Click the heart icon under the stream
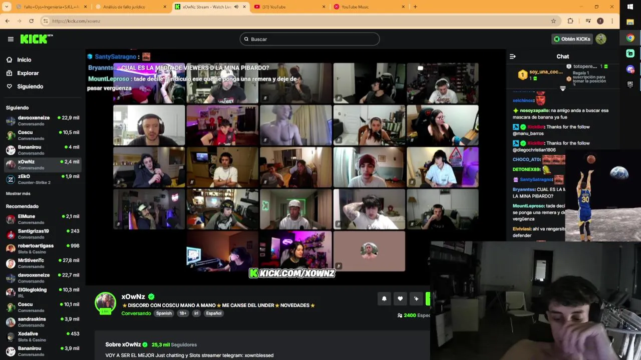 coord(400,298)
